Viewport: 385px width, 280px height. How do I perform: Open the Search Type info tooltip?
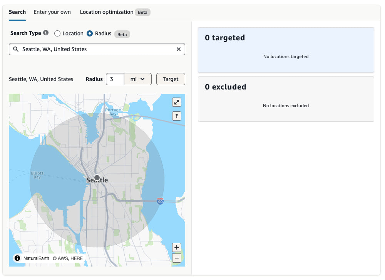(x=46, y=33)
